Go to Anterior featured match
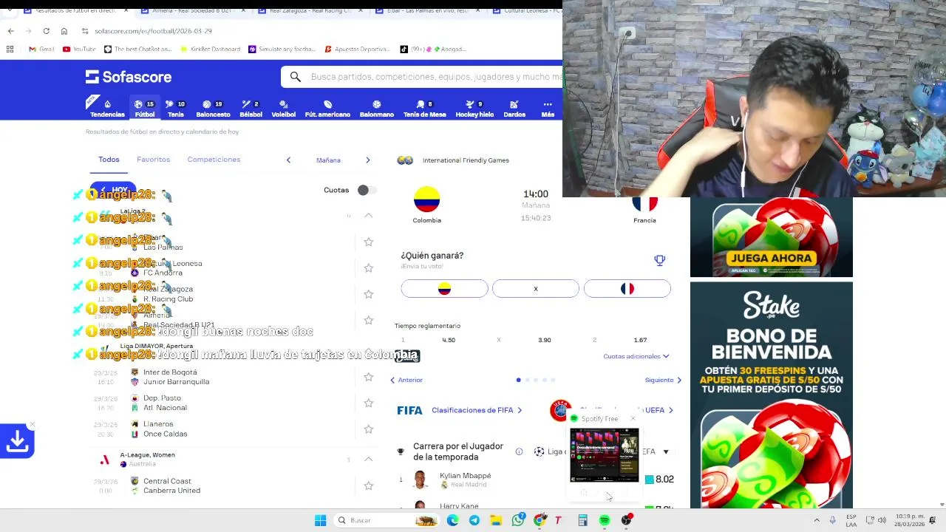Viewport: 946px width, 532px height. coord(406,381)
